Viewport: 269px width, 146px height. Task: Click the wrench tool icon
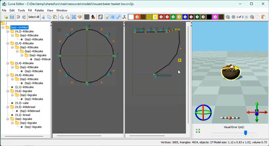point(119,17)
